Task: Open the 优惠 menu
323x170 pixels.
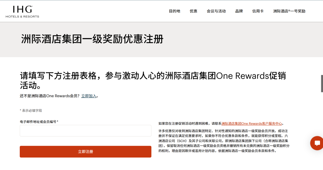Action: click(194, 11)
